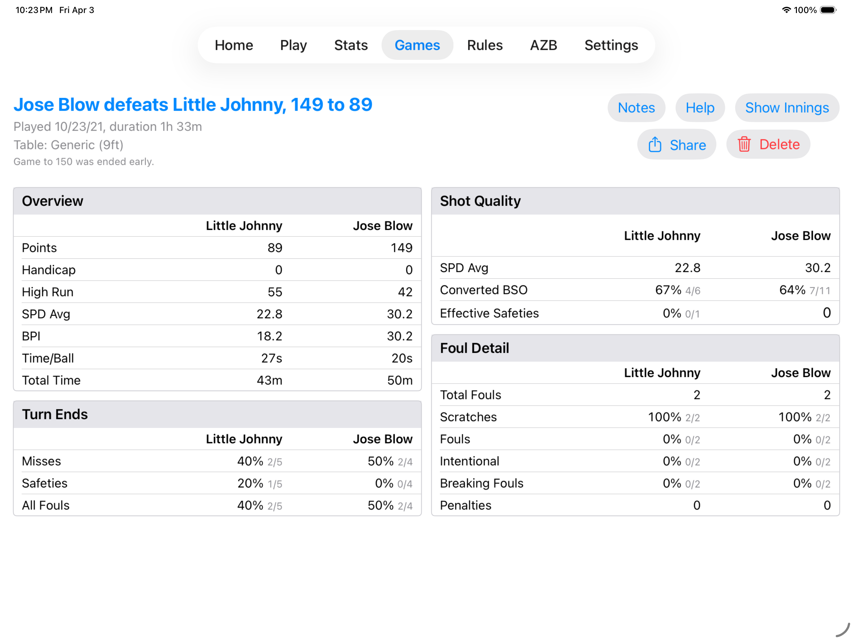Click Show Innings button
Viewport: 853px width, 640px height.
tap(787, 108)
